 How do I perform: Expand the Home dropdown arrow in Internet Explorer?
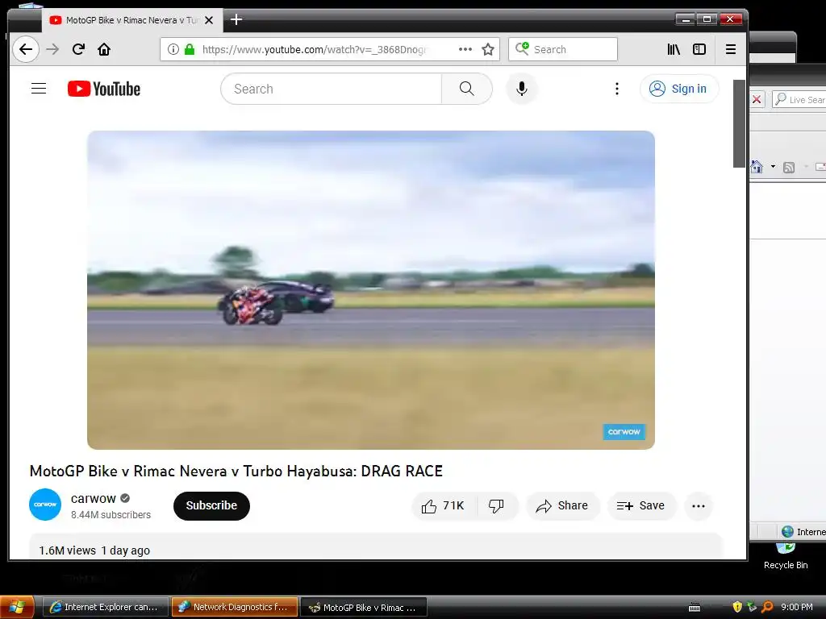[x=773, y=167]
